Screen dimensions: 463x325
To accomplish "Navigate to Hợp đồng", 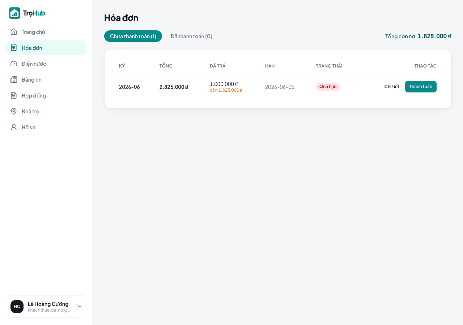I will point(46,95).
